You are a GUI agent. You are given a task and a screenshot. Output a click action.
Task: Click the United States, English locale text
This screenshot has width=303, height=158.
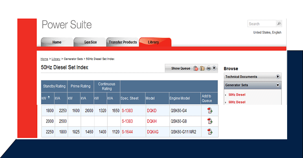[267, 32]
